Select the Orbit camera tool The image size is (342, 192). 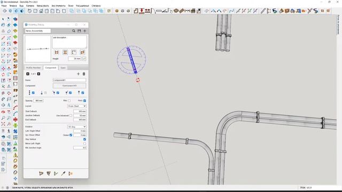coord(3,112)
